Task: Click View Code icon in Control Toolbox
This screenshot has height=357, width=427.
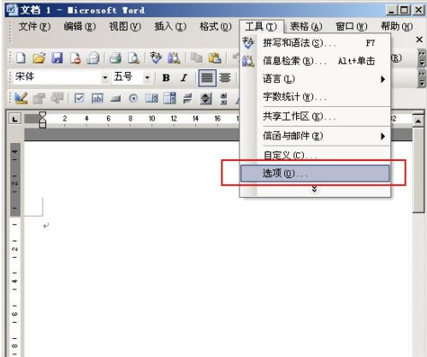Action: point(57,98)
